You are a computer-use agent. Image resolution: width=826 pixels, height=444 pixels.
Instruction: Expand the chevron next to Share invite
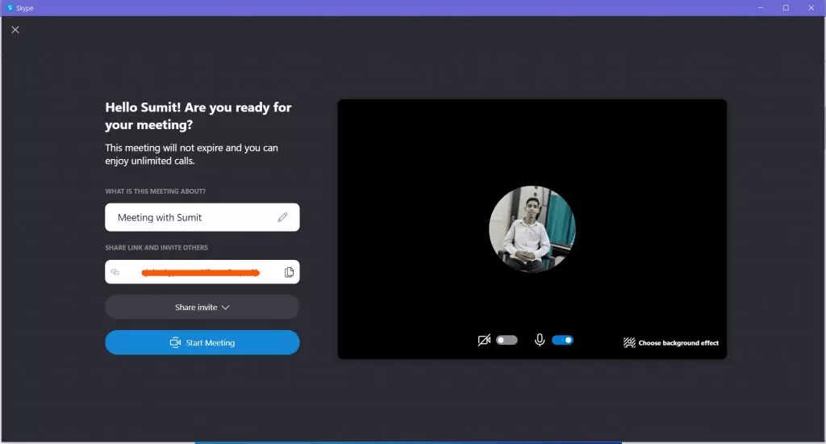[x=226, y=308]
